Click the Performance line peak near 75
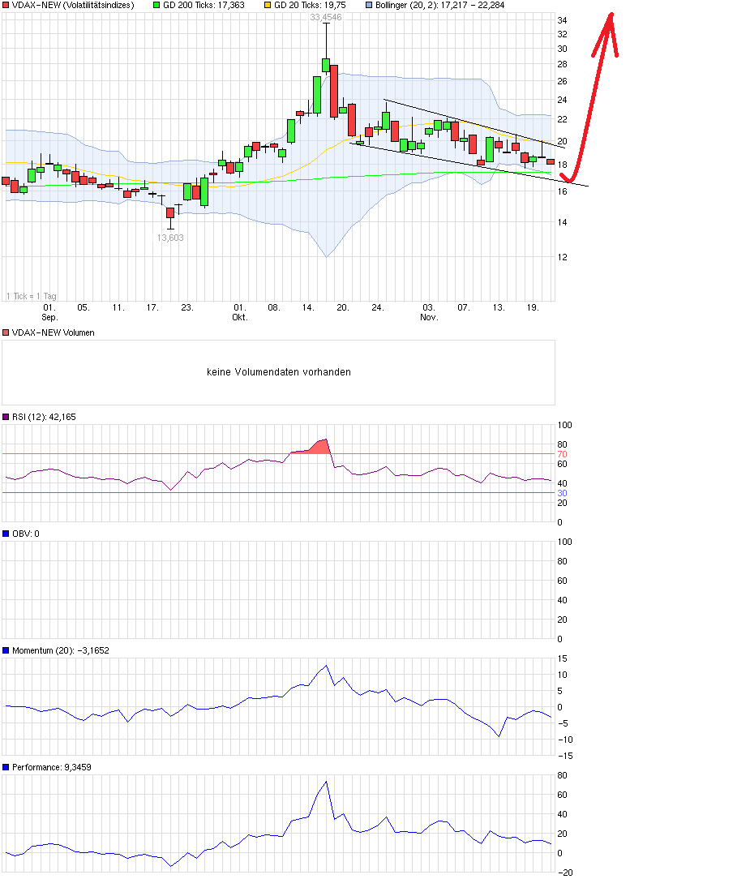Screen dimensions: 750x879 [x=326, y=782]
